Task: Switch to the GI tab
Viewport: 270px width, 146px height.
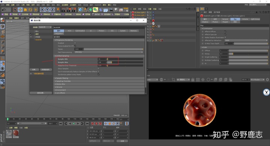Action: pyautogui.click(x=91, y=31)
